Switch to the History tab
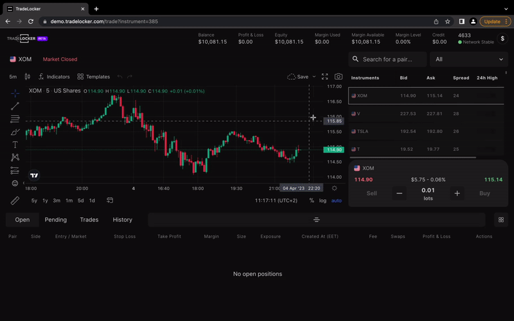Viewport: 514px width, 321px height. (123, 220)
